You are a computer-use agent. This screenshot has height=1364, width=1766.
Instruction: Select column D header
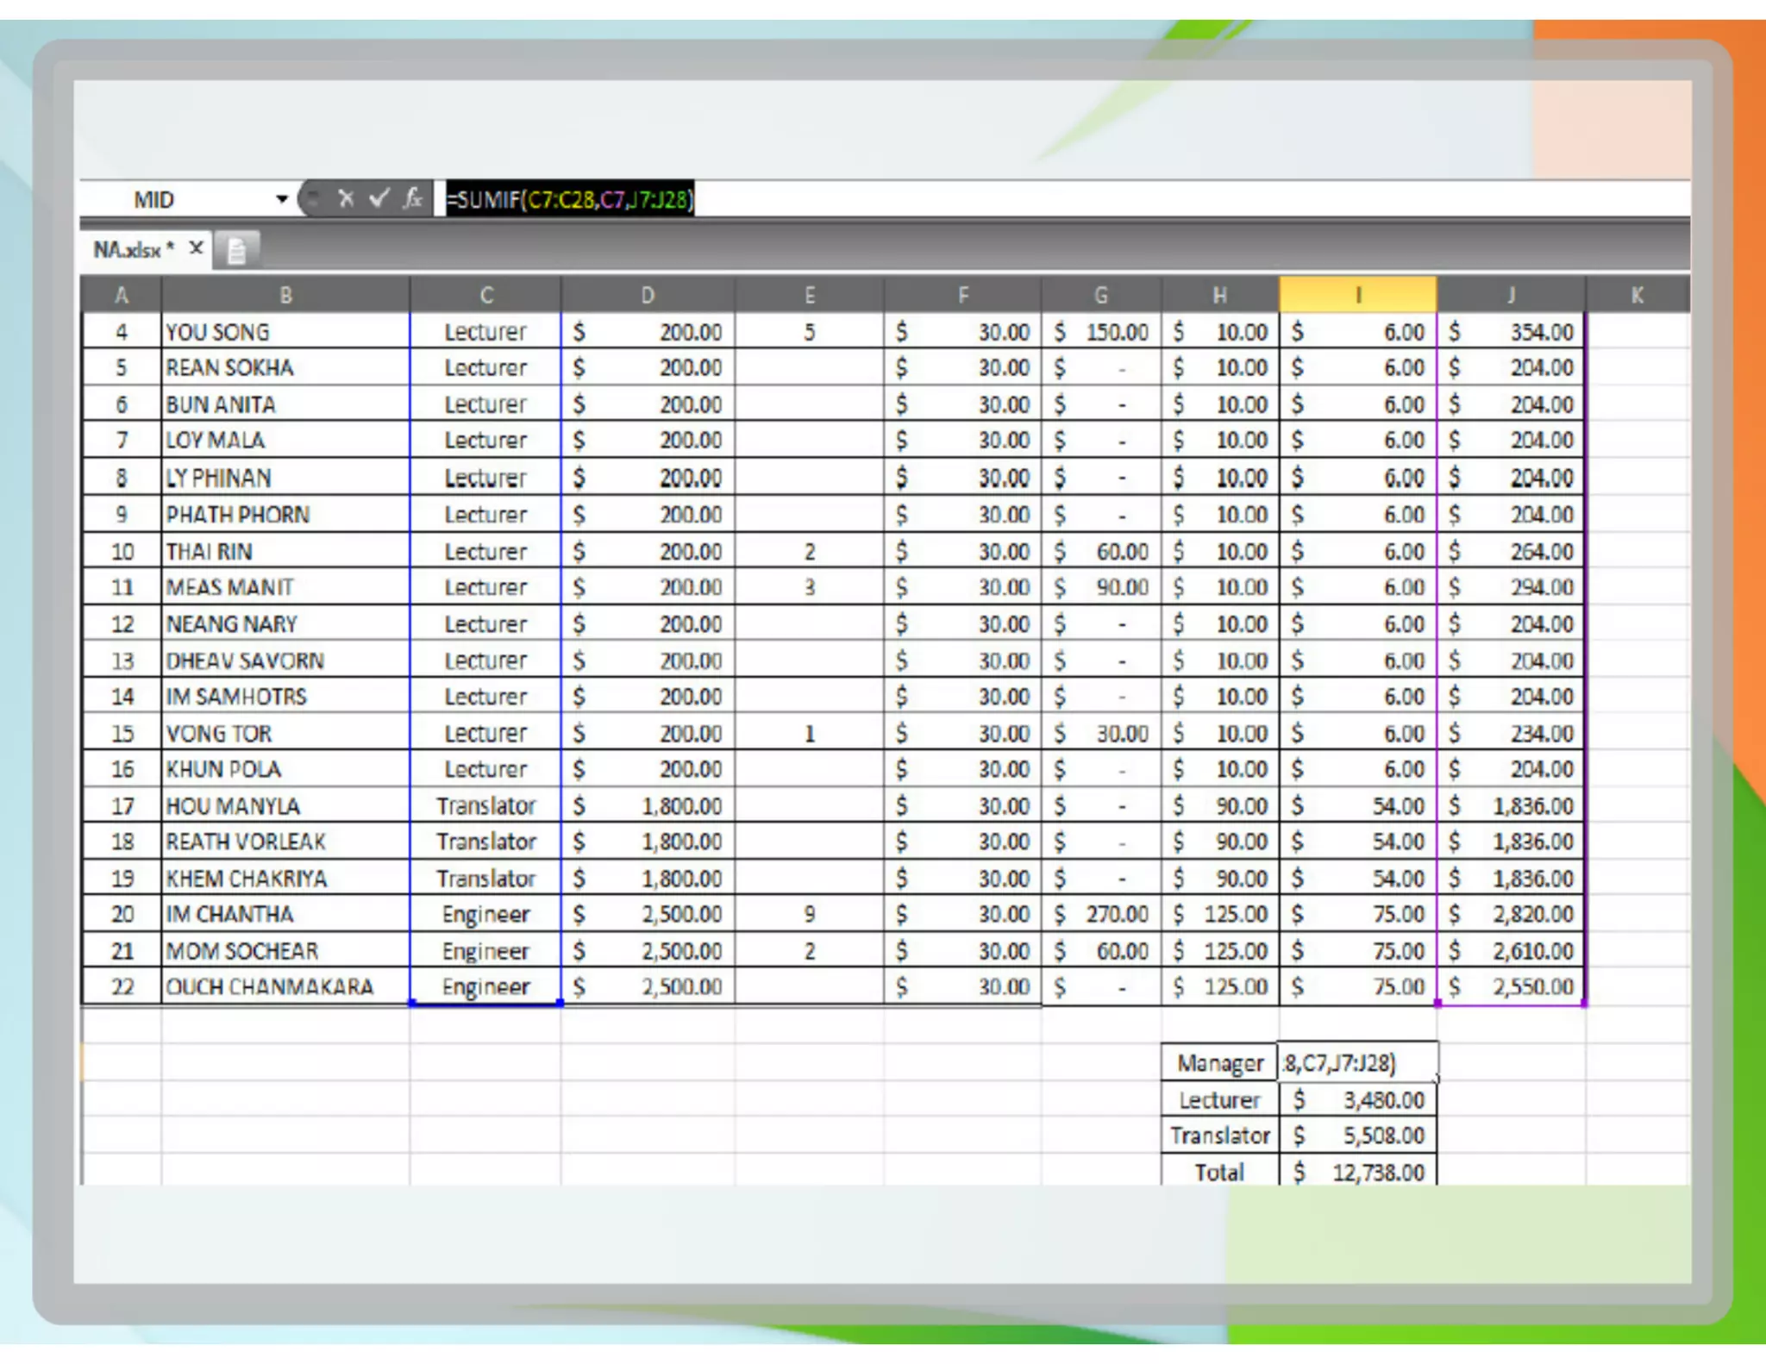(x=648, y=296)
